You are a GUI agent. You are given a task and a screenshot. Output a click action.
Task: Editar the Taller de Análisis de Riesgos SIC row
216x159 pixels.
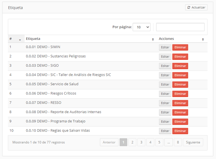point(165,75)
